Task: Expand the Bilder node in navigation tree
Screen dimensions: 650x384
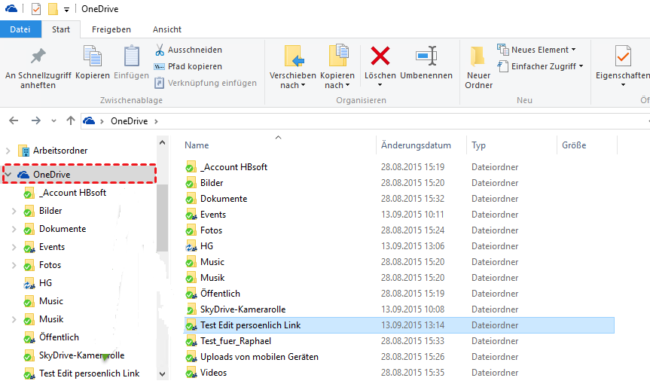Action: (x=14, y=211)
